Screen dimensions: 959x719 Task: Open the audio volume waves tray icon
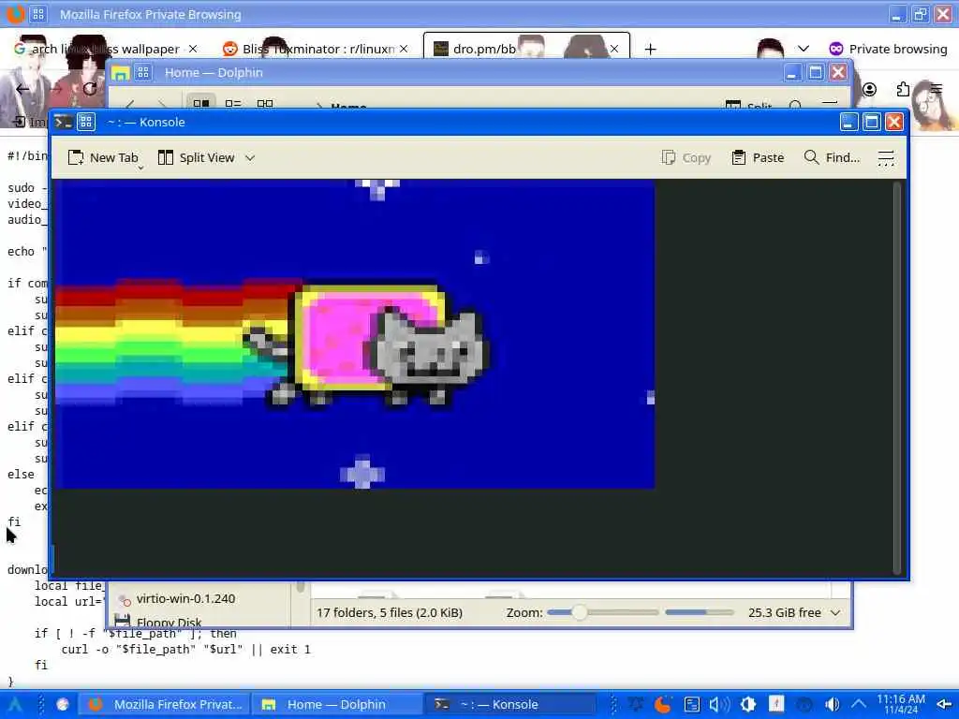[x=720, y=704]
